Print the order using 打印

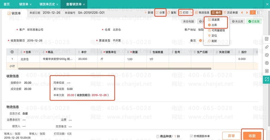pyautogui.click(x=184, y=13)
